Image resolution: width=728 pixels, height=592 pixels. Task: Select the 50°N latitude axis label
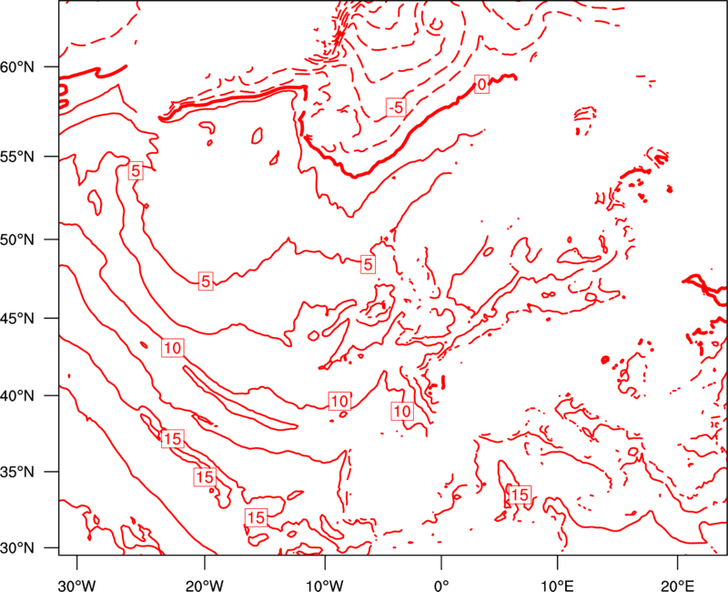(17, 240)
